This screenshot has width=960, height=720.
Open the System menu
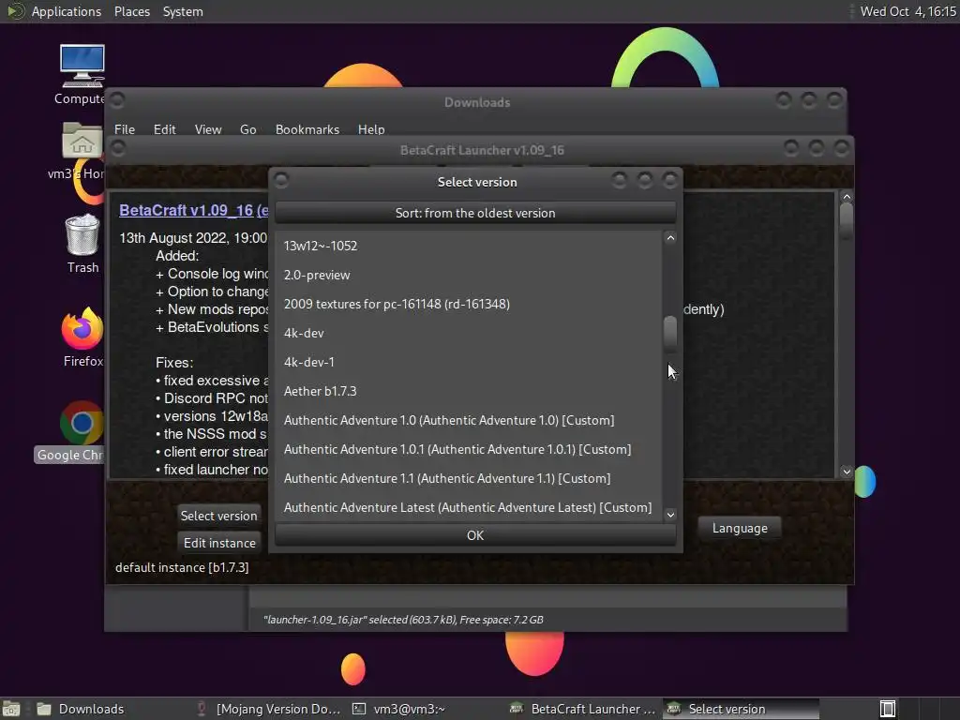tap(183, 11)
